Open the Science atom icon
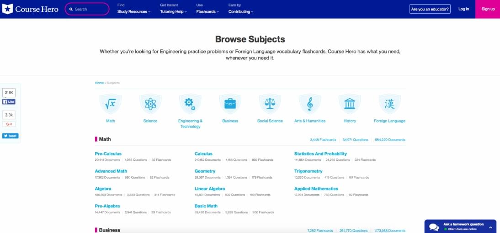This screenshot has height=233, width=500. [150, 104]
